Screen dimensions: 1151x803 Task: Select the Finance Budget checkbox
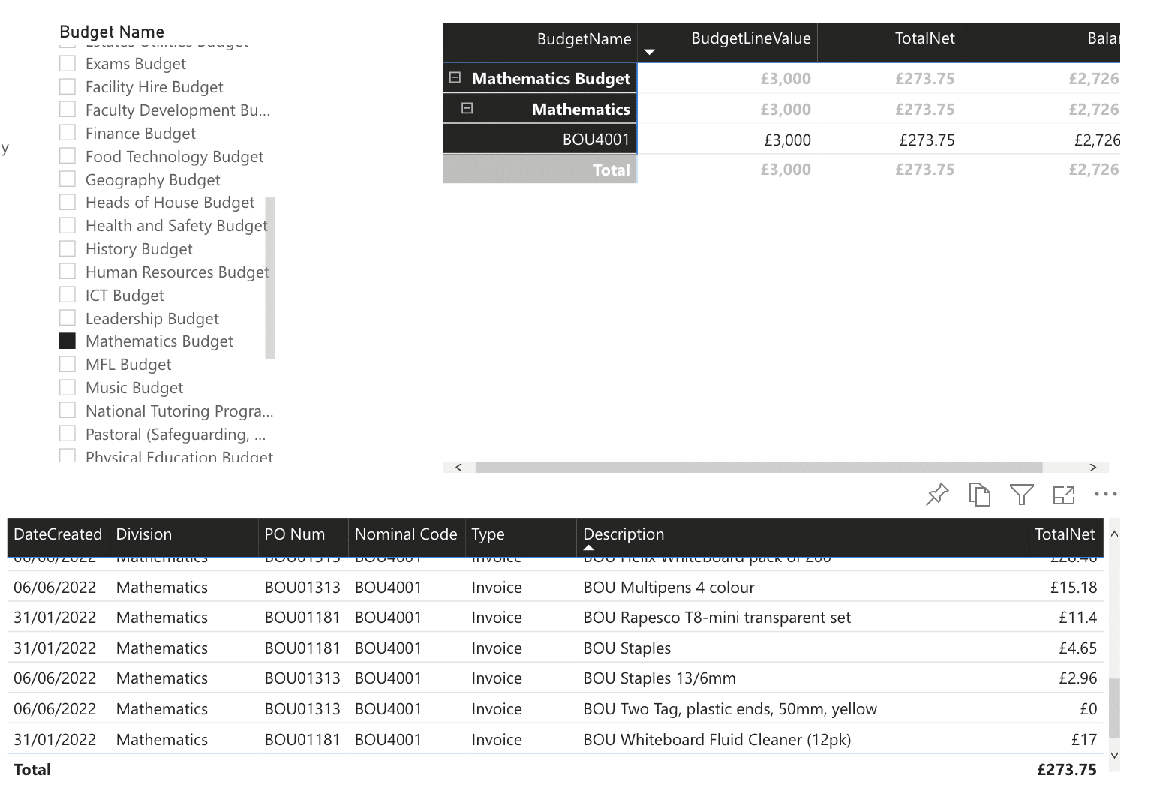68,133
